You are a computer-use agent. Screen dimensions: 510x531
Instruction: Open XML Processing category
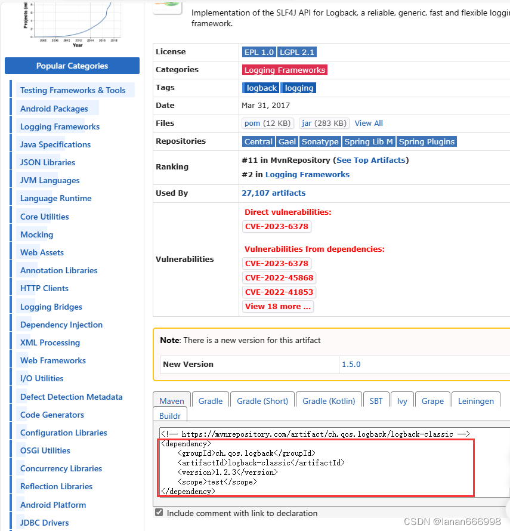pos(50,342)
